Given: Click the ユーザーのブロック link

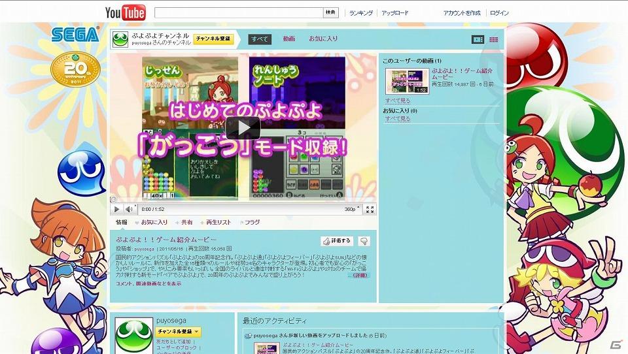Looking at the screenshot, I should point(177,347).
